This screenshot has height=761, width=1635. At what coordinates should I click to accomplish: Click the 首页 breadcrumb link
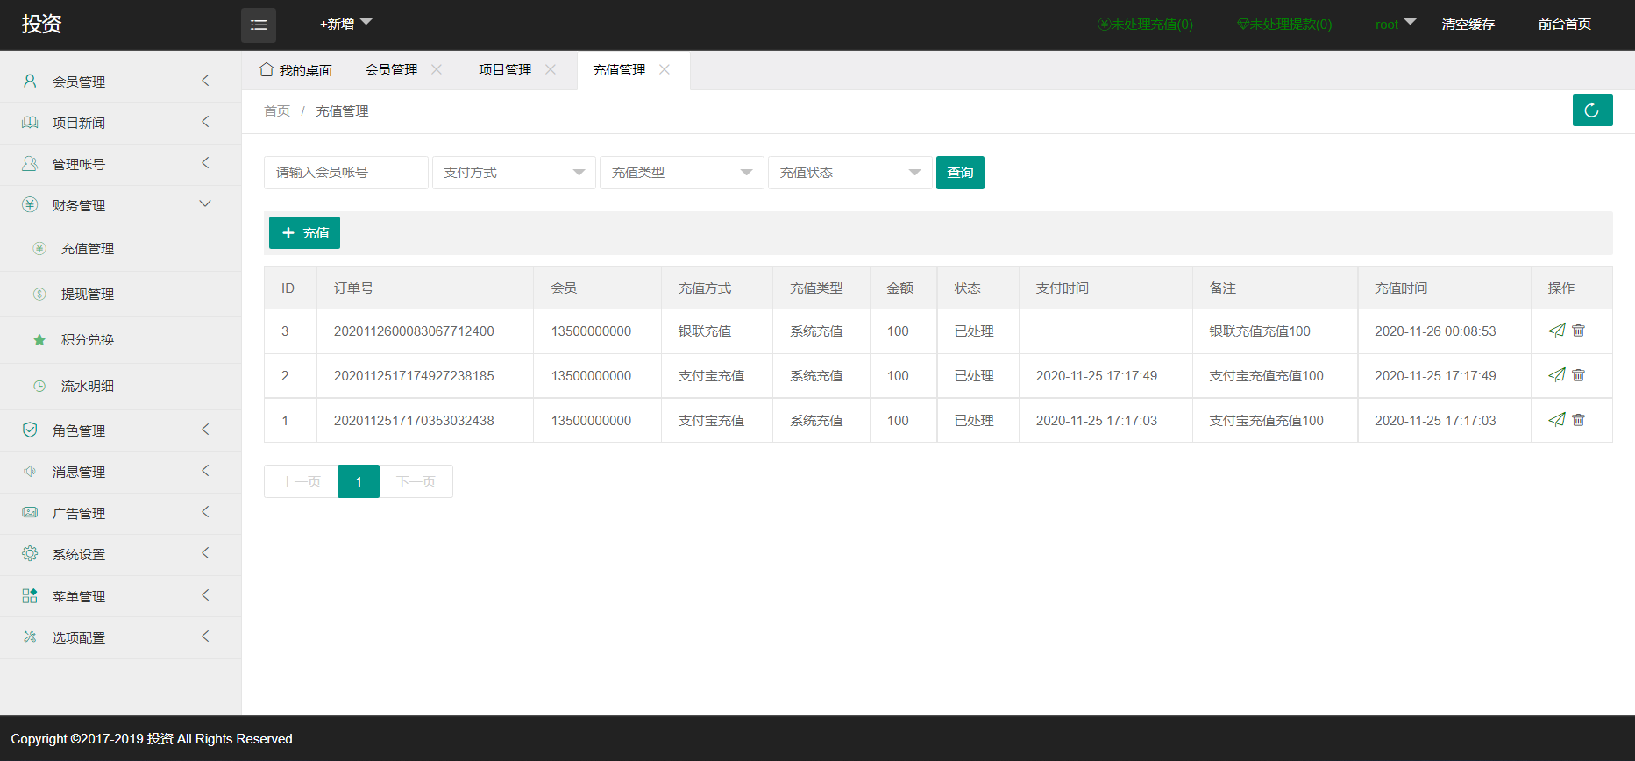[277, 111]
